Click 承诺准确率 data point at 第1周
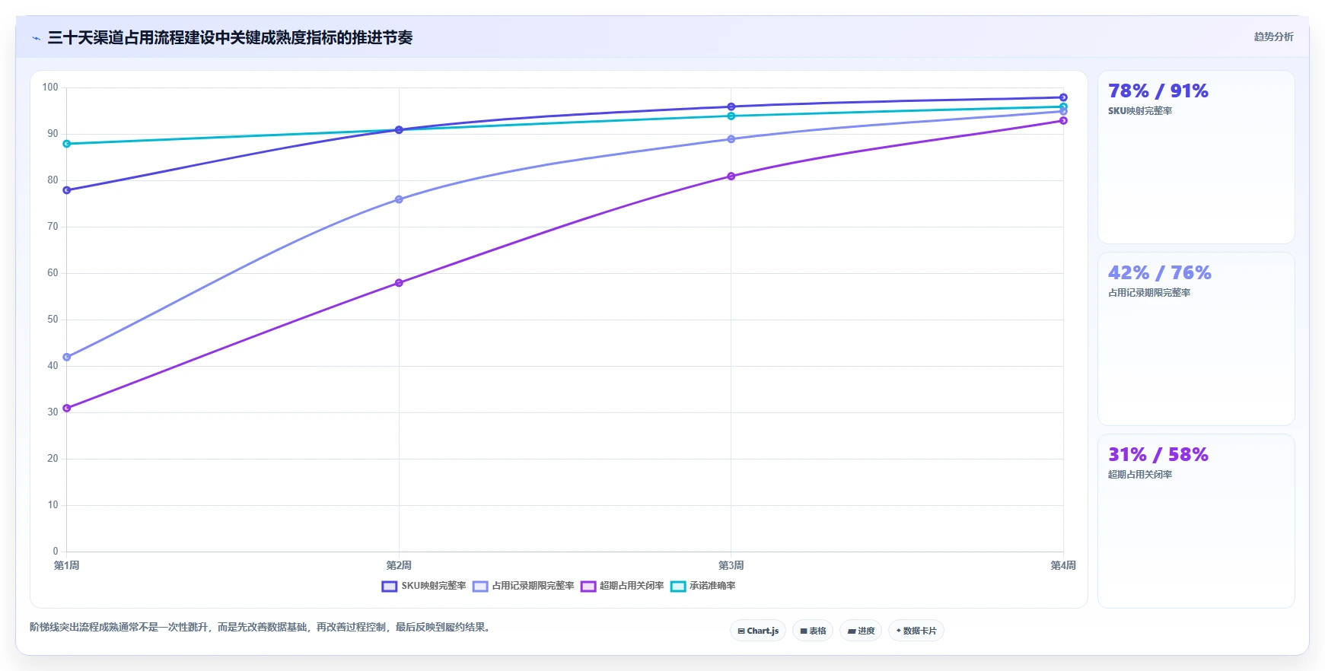1325x671 pixels. (x=67, y=144)
